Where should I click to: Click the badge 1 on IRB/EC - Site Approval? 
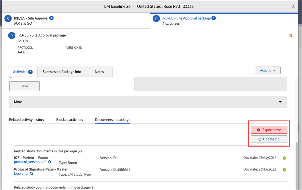52,18
